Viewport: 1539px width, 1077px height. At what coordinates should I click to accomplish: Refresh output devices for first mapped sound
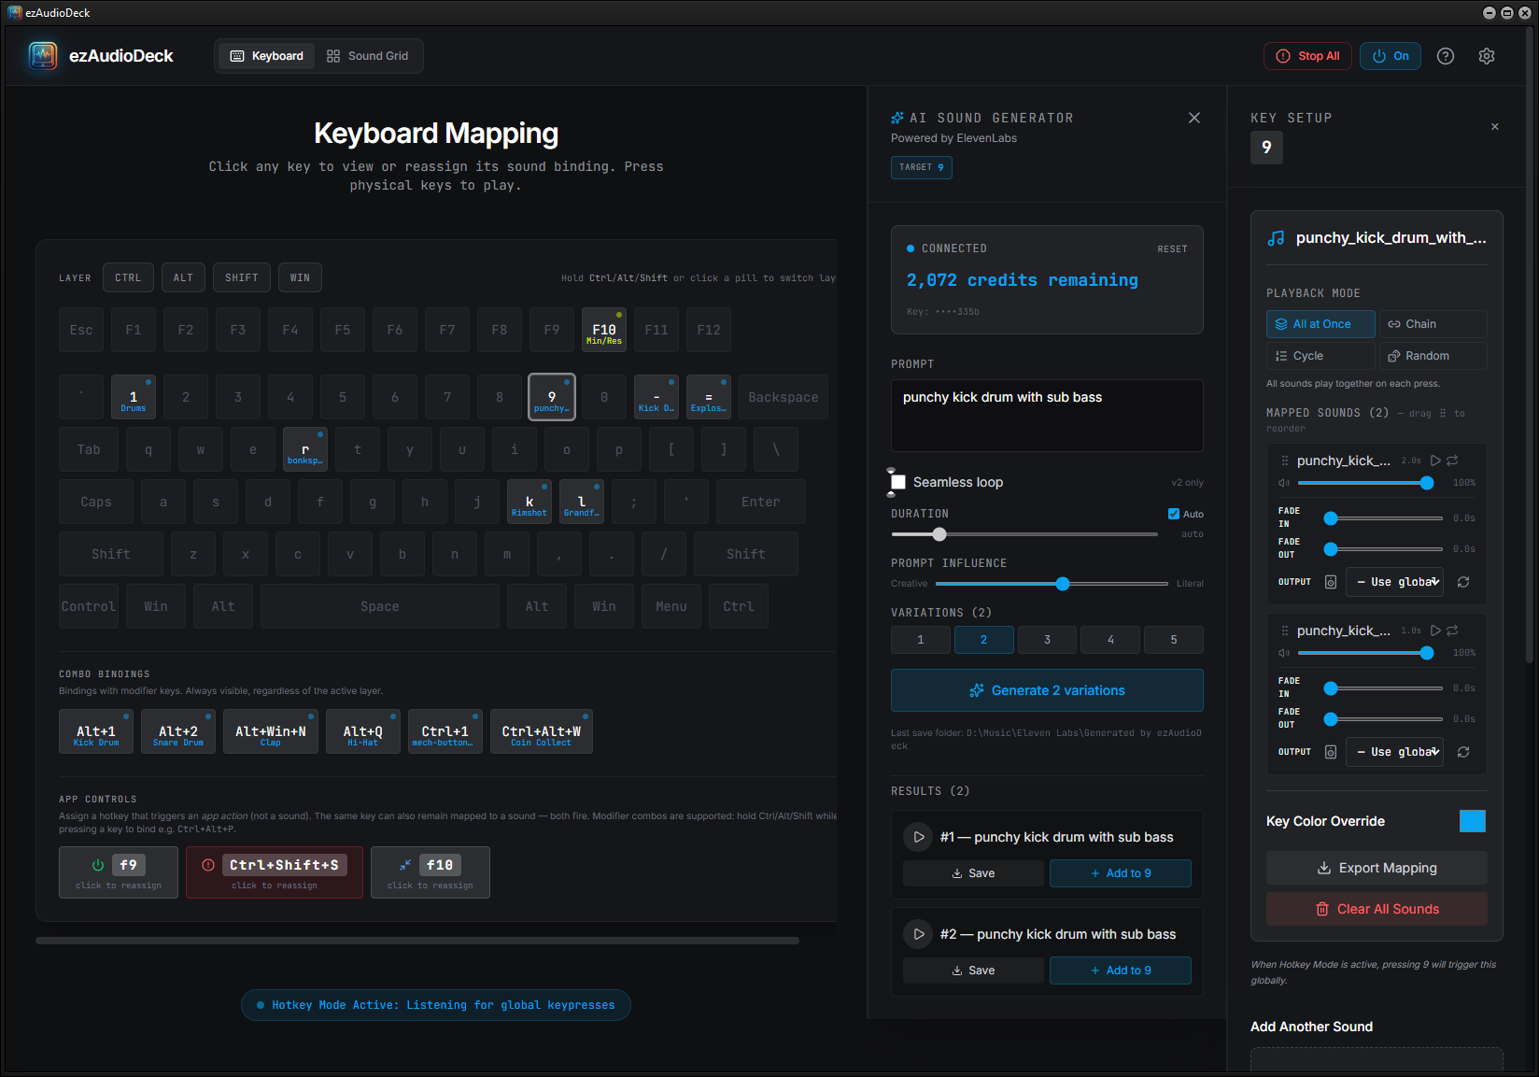(x=1463, y=582)
